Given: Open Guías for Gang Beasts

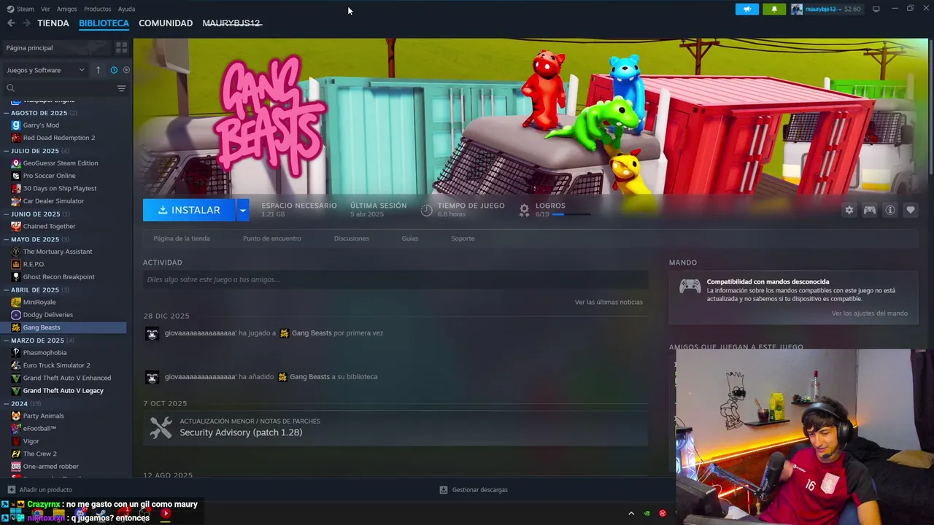Looking at the screenshot, I should click(409, 238).
